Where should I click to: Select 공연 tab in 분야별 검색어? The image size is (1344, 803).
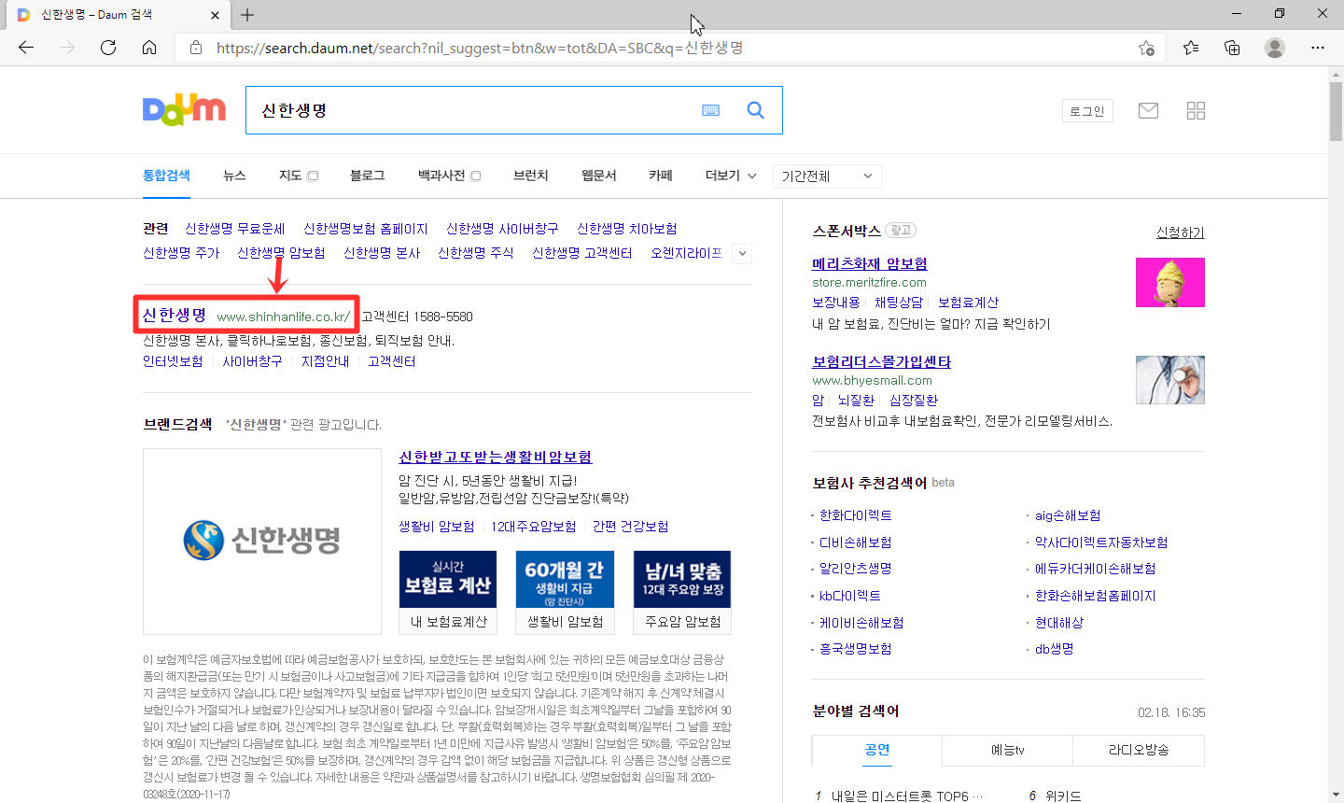tap(877, 750)
